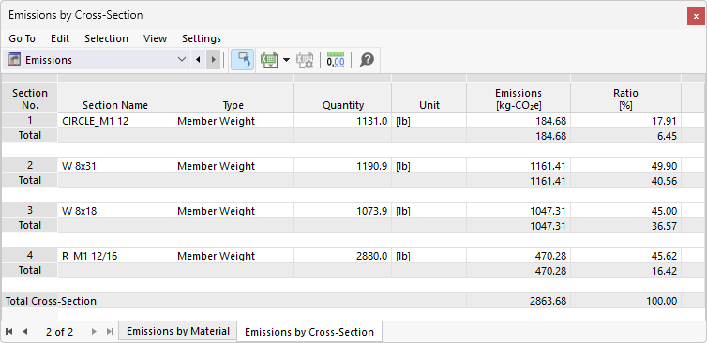Image resolution: width=707 pixels, height=343 pixels.
Task: Open the Emissions table dropdown
Action: click(x=182, y=60)
